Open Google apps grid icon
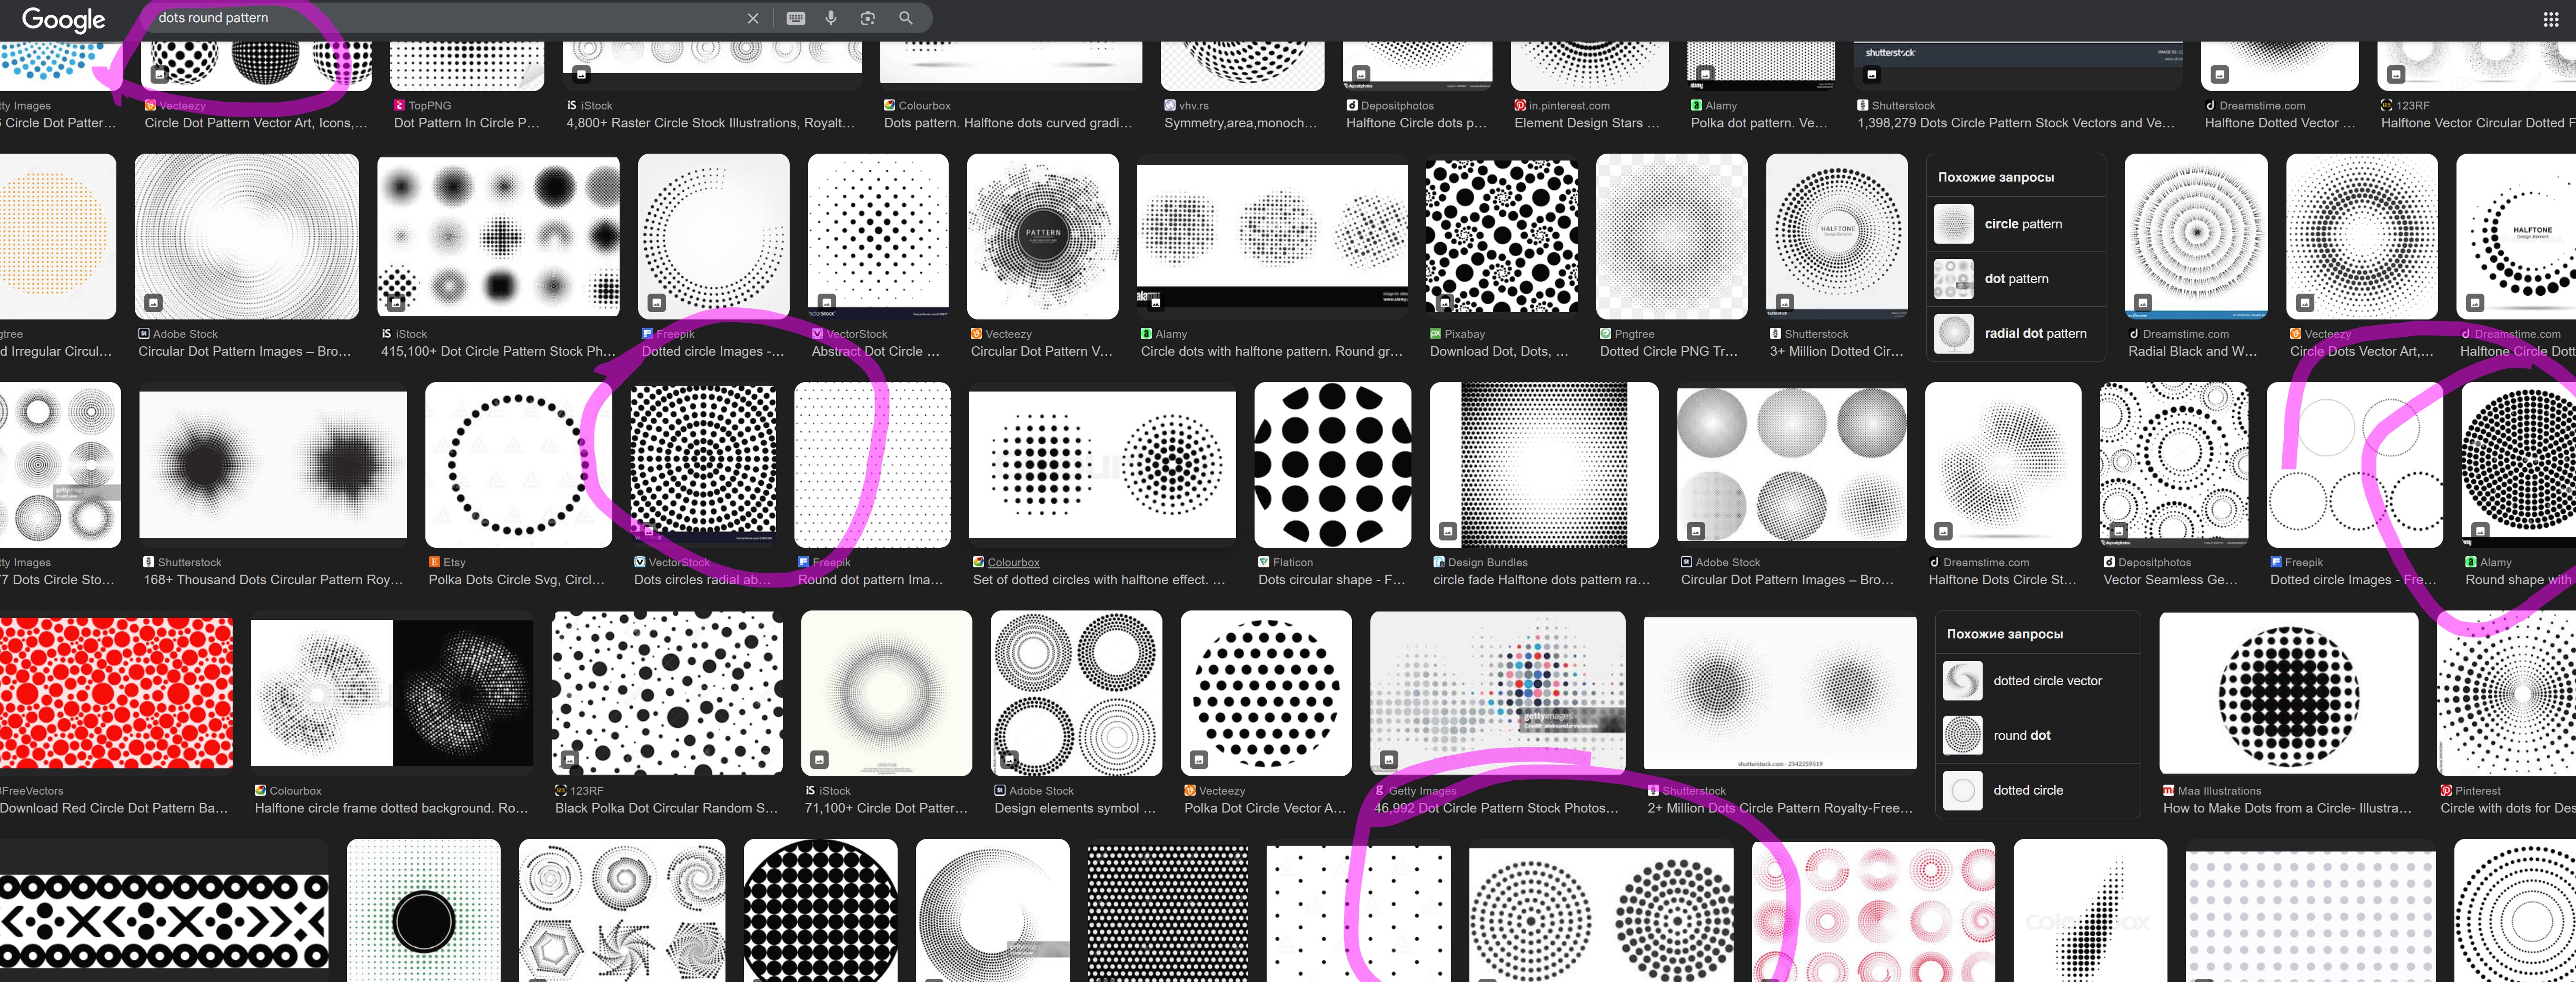 pos(2550,19)
